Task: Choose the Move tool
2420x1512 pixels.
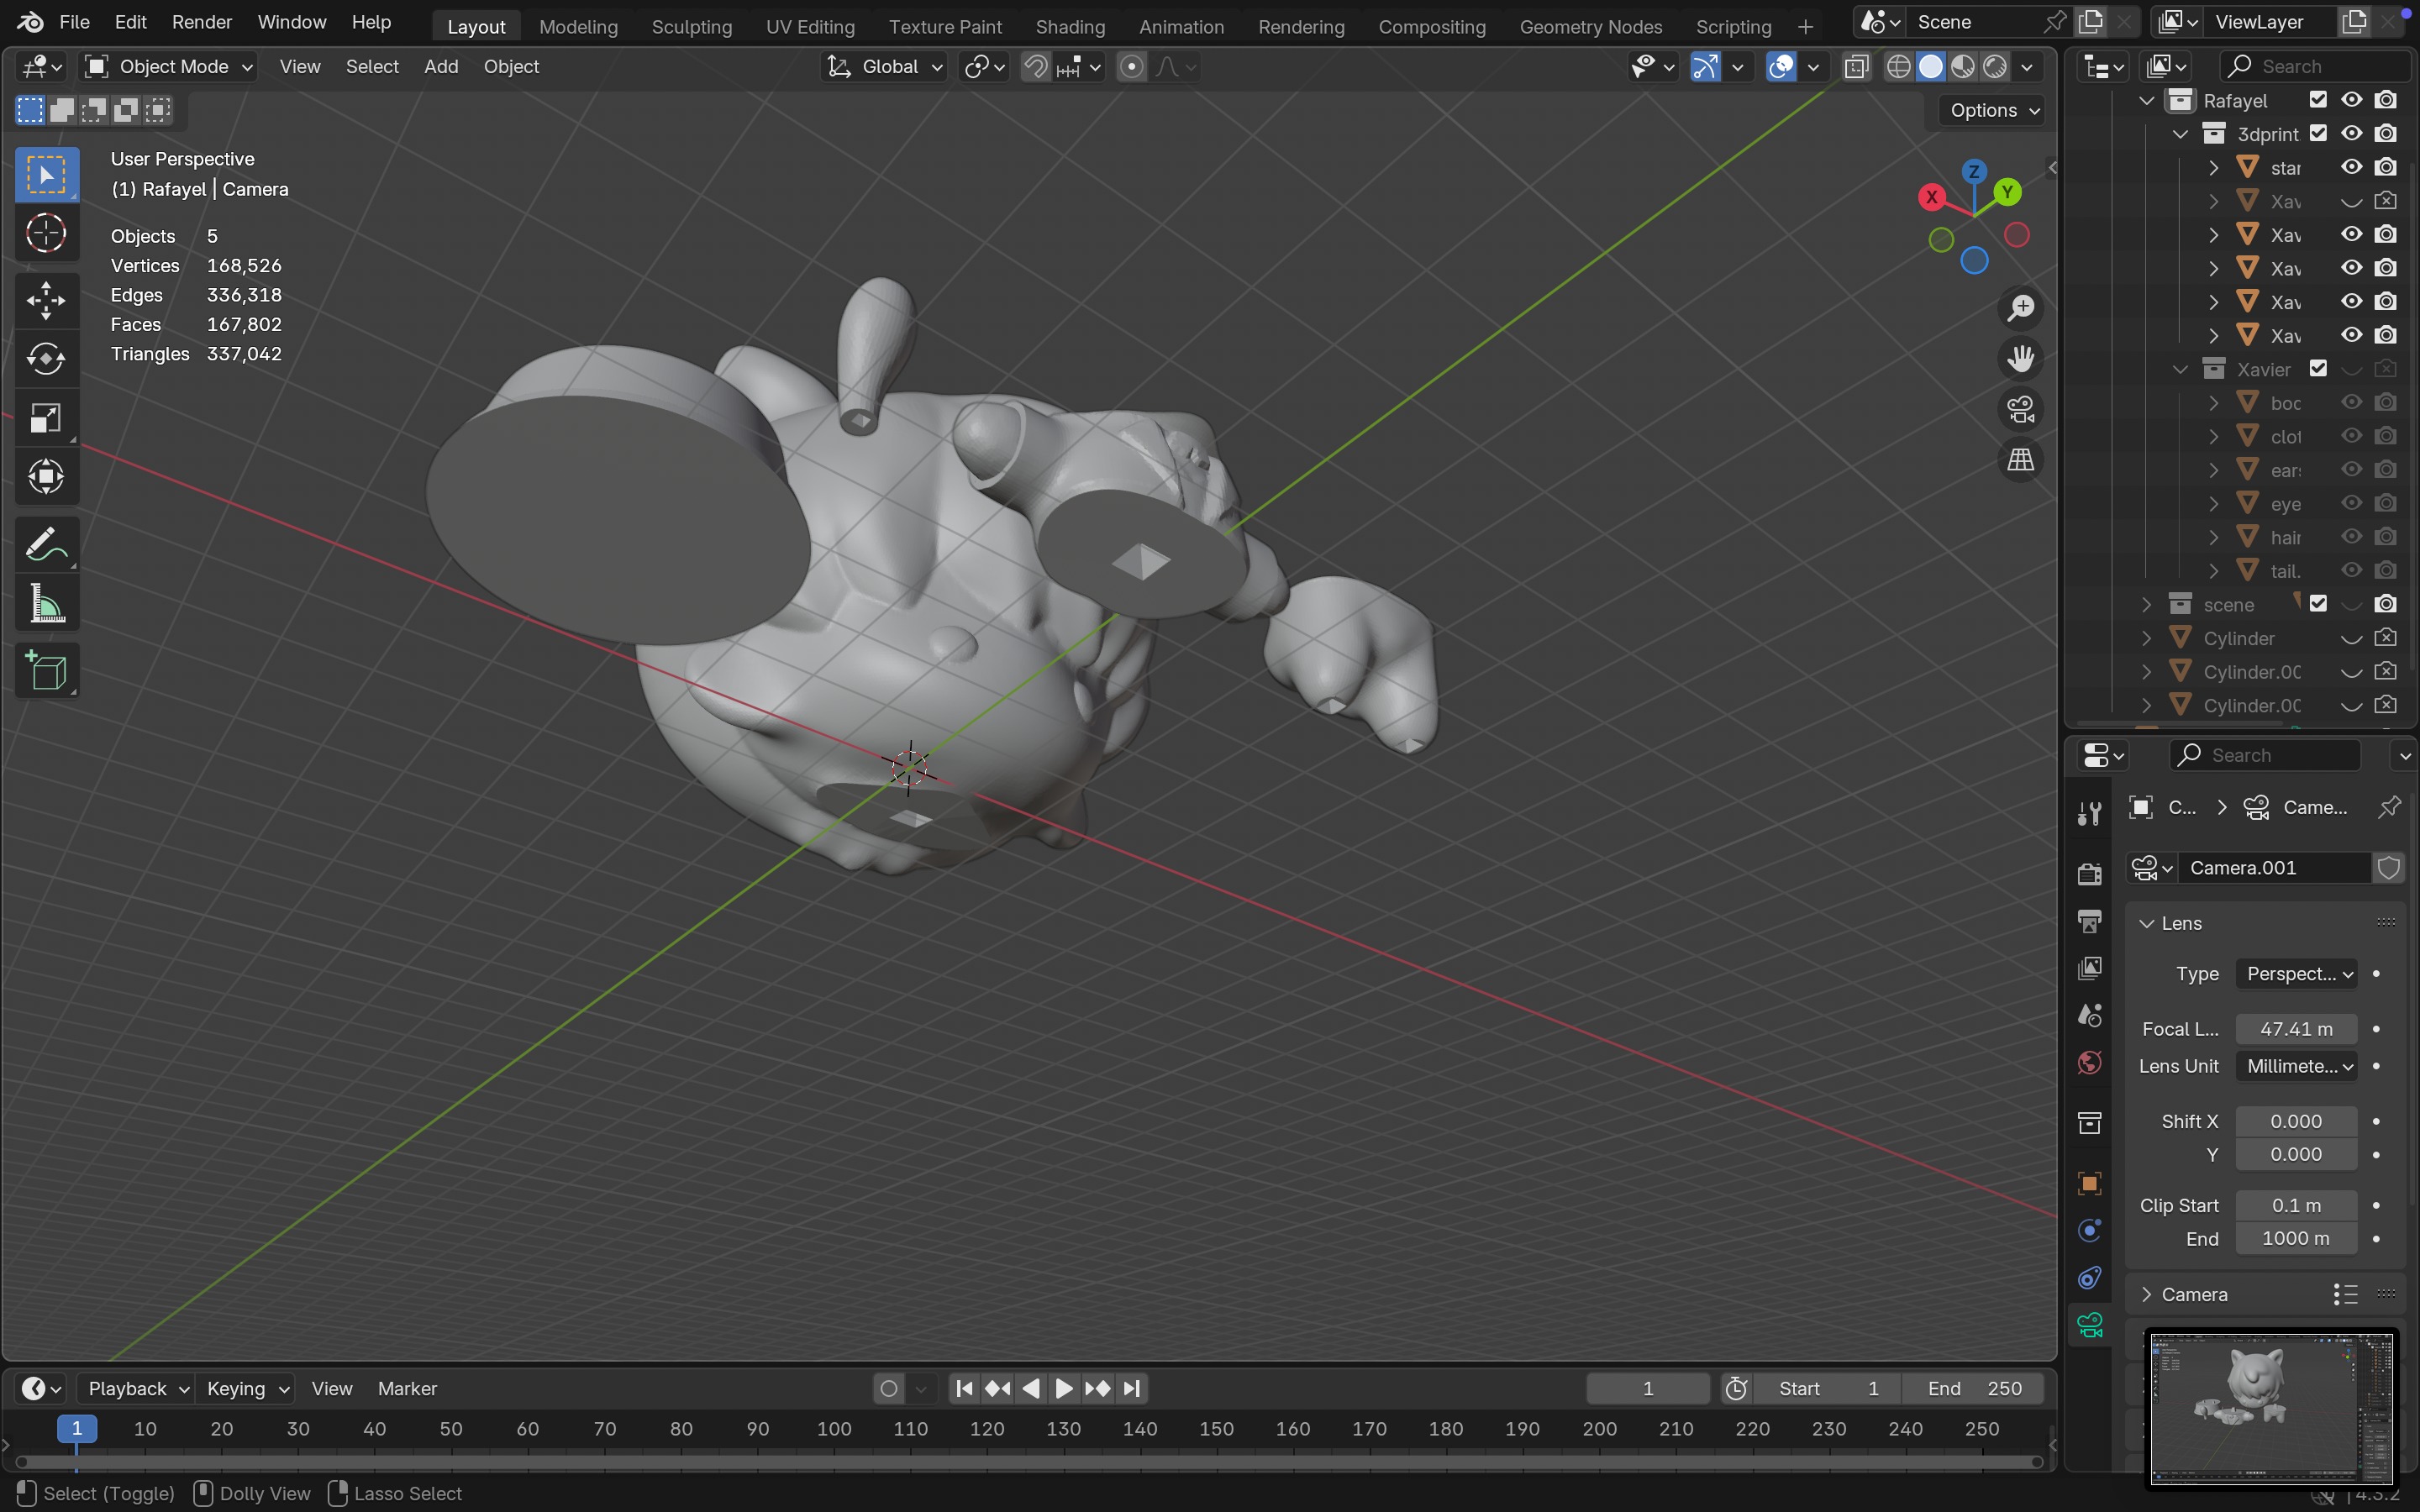Action: tap(46, 300)
